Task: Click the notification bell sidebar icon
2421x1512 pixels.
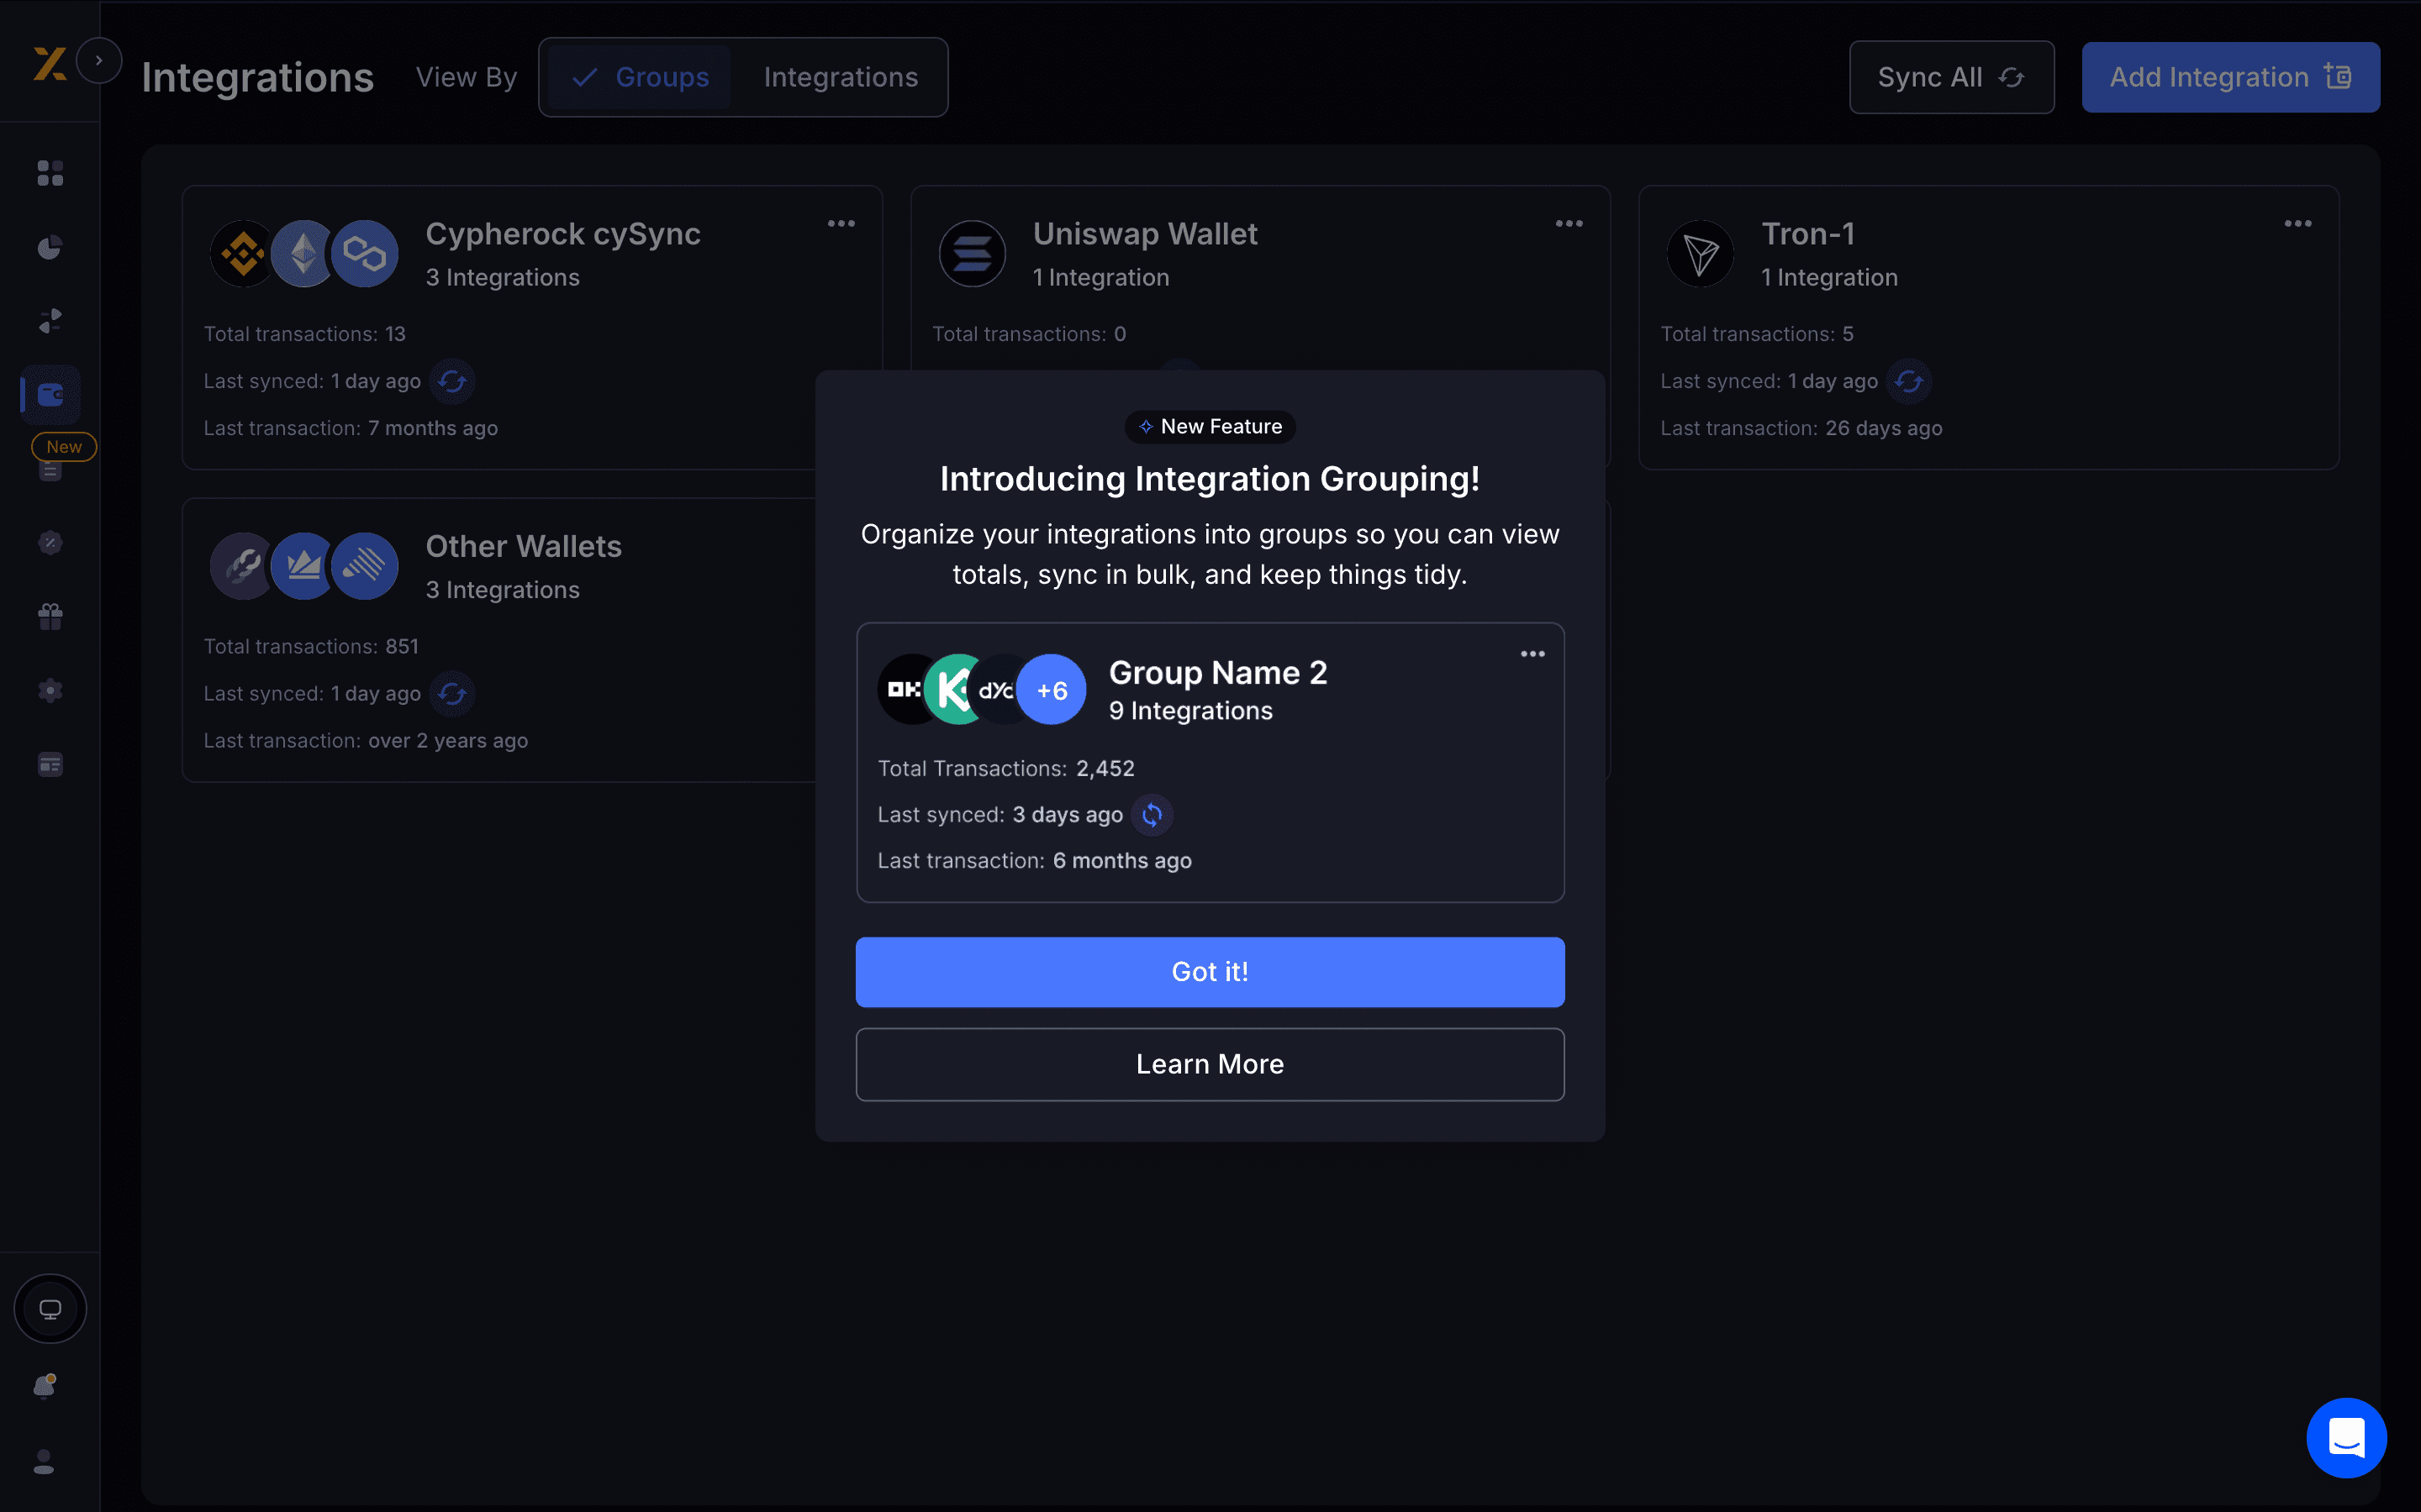Action: coord(45,1386)
